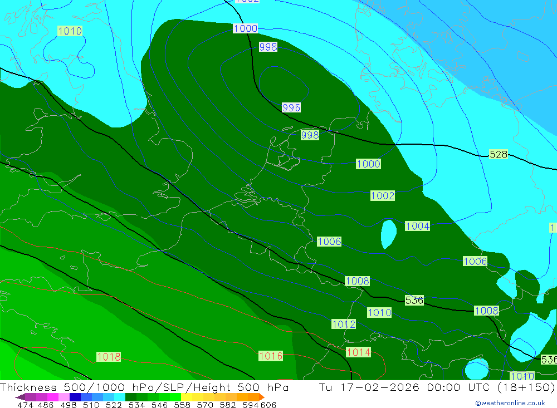Click the 998 label in white box
The width and height of the screenshot is (557, 408).
click(x=268, y=47)
